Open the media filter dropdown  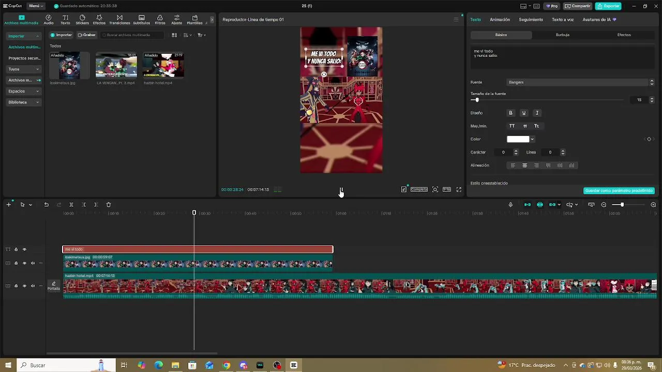[202, 35]
